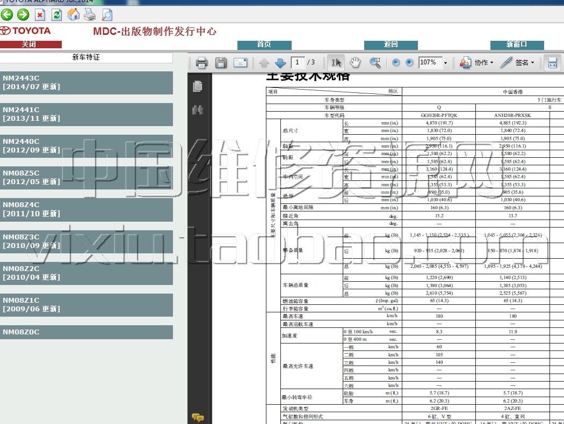Open NM08Z2C [2010/04 更新] entry
The width and height of the screenshot is (564, 424).
point(86,273)
